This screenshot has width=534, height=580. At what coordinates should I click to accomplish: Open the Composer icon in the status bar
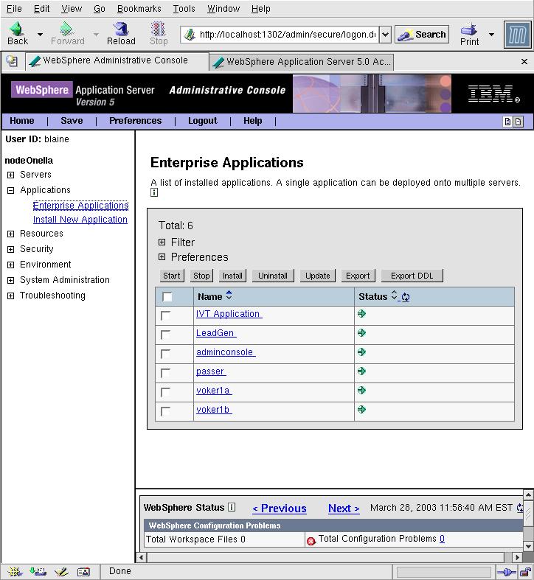click(61, 572)
